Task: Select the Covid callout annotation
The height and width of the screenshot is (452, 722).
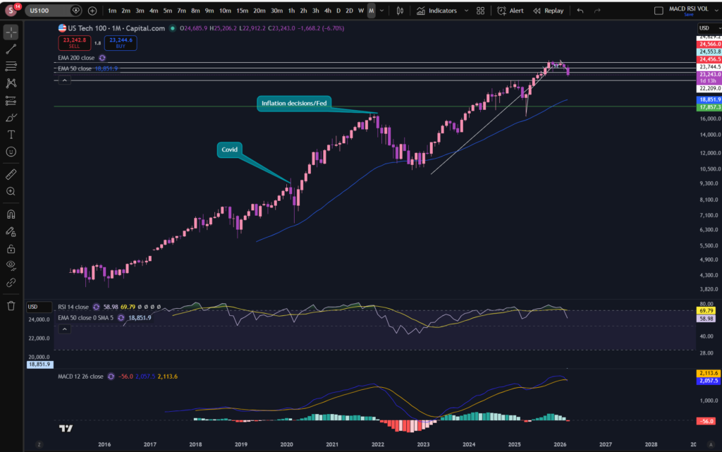Action: (x=229, y=149)
